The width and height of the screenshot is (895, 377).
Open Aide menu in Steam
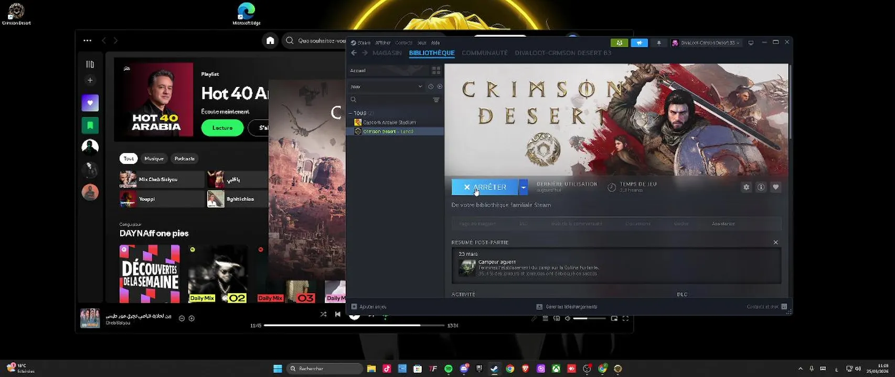click(x=435, y=43)
